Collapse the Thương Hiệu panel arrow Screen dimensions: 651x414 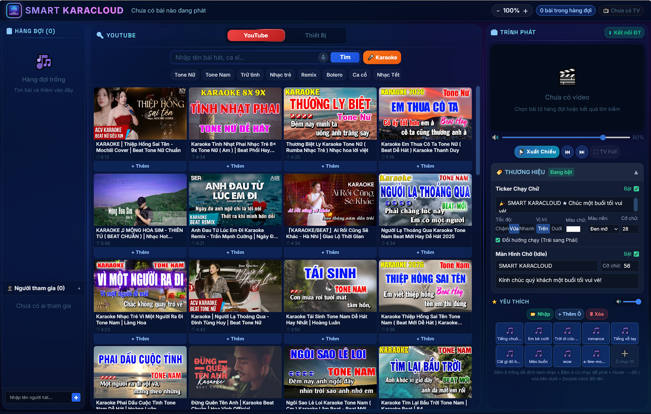click(636, 173)
